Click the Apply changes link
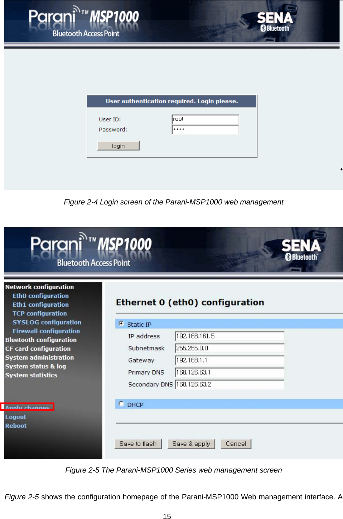 tap(27, 407)
